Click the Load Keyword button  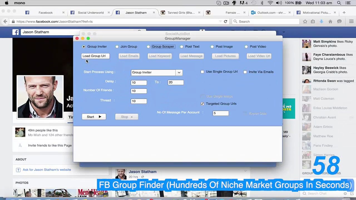coord(159,56)
